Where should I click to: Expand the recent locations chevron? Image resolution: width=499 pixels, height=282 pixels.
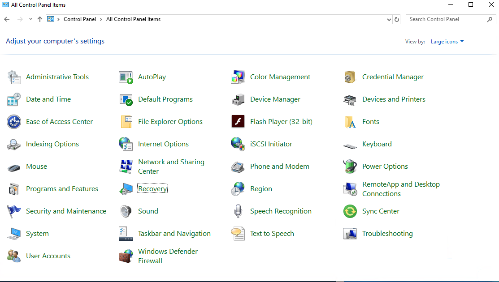click(30, 19)
